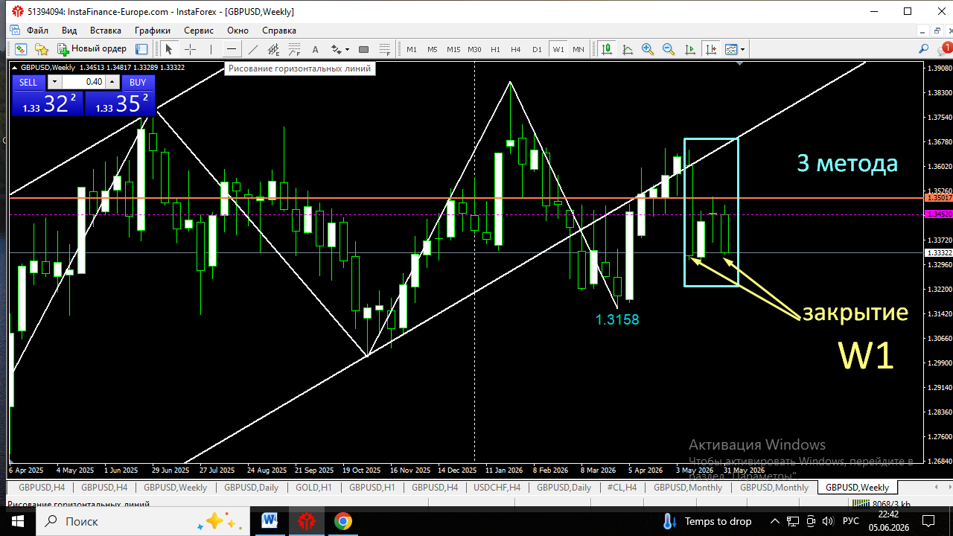Open the search magnifier icon
This screenshot has height=536, width=953.
click(x=924, y=49)
